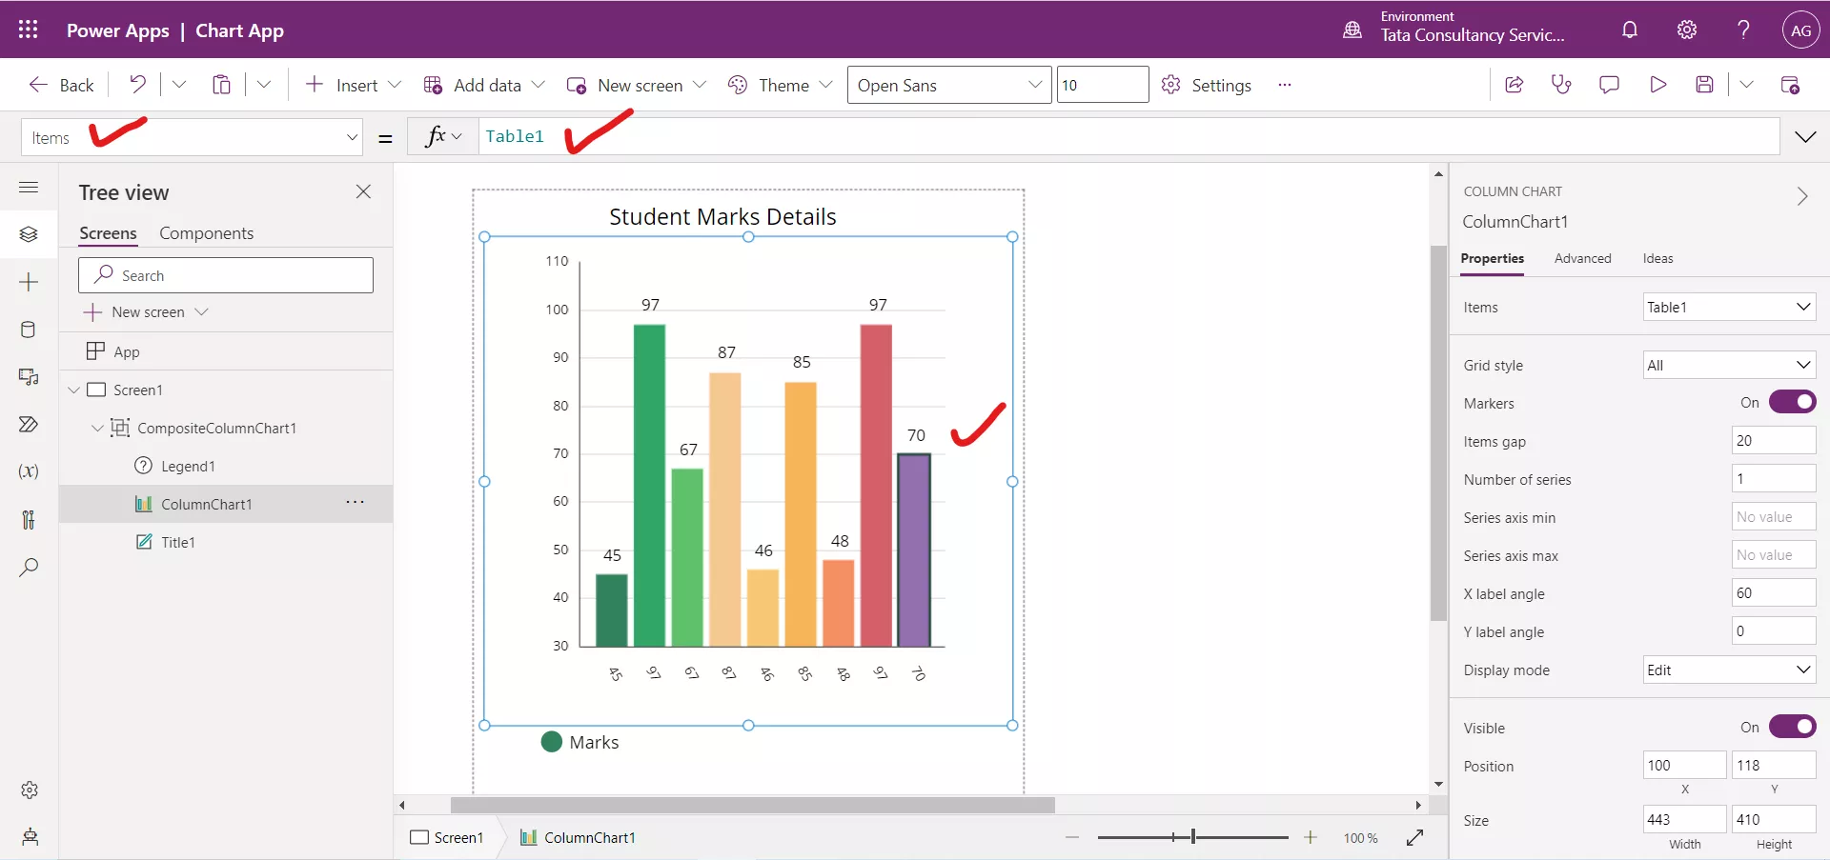This screenshot has width=1830, height=860.
Task: Open the Media panel from left sidebar
Action: point(29,377)
